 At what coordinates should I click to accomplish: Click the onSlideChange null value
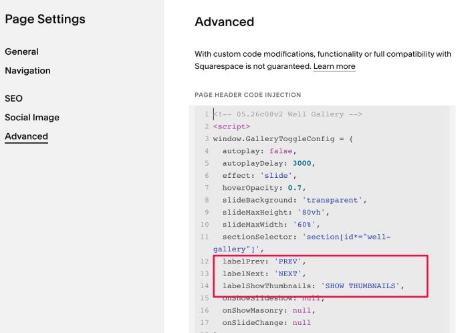pyautogui.click(x=302, y=322)
